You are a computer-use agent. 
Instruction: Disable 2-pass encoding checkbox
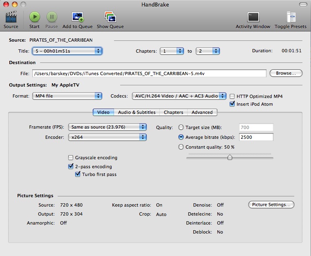71,167
